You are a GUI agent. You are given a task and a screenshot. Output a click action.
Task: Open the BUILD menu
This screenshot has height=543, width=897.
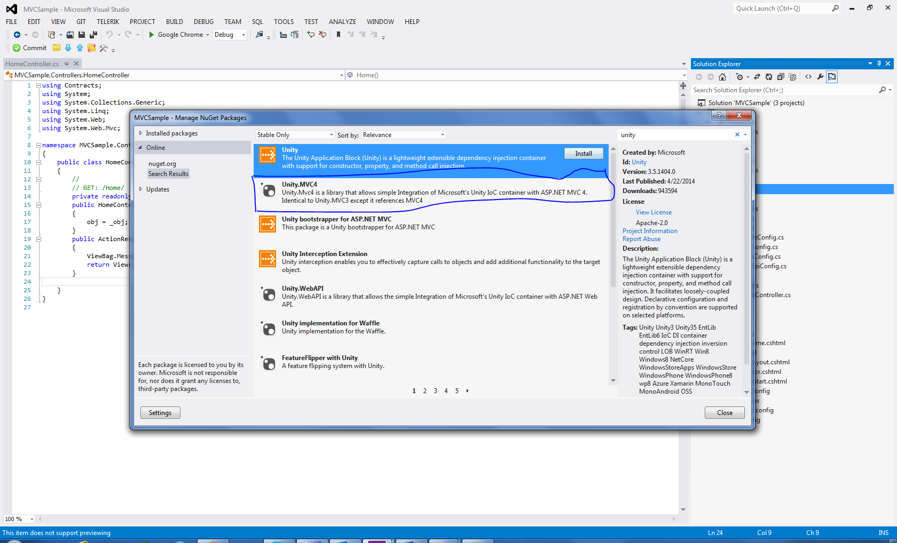[175, 22]
